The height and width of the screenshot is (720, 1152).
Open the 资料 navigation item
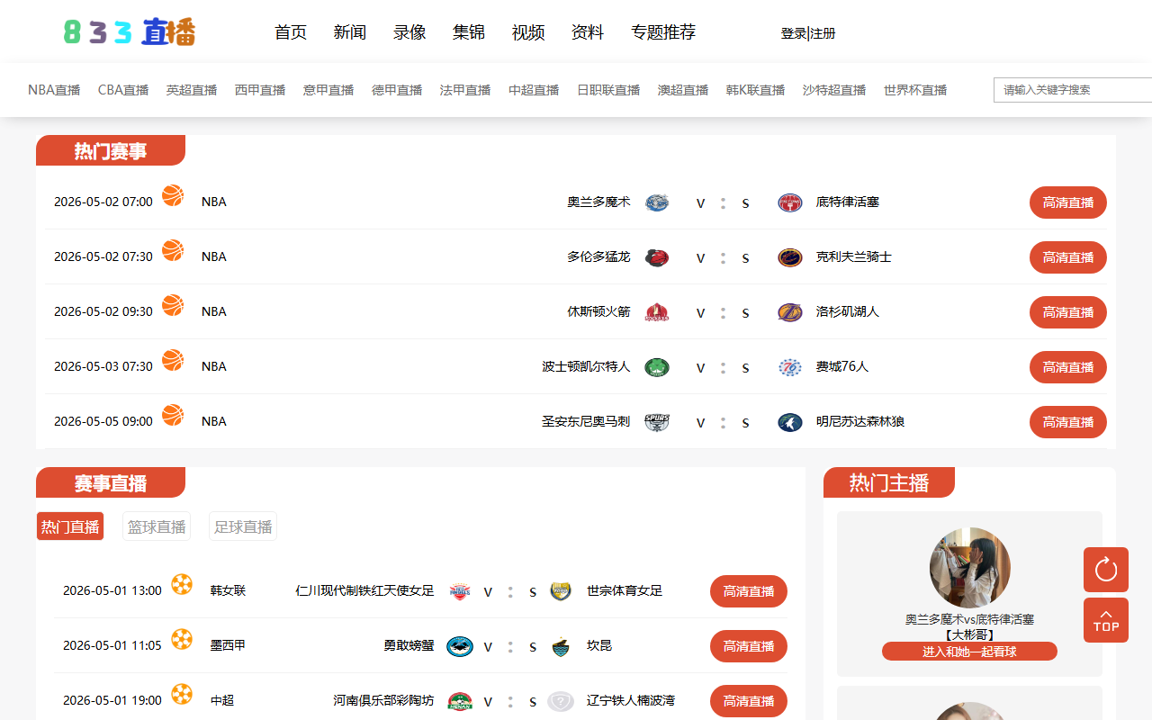[x=588, y=32]
